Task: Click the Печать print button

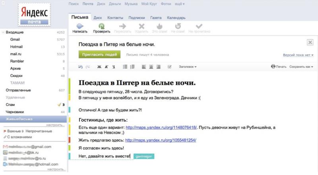Action: (x=279, y=66)
